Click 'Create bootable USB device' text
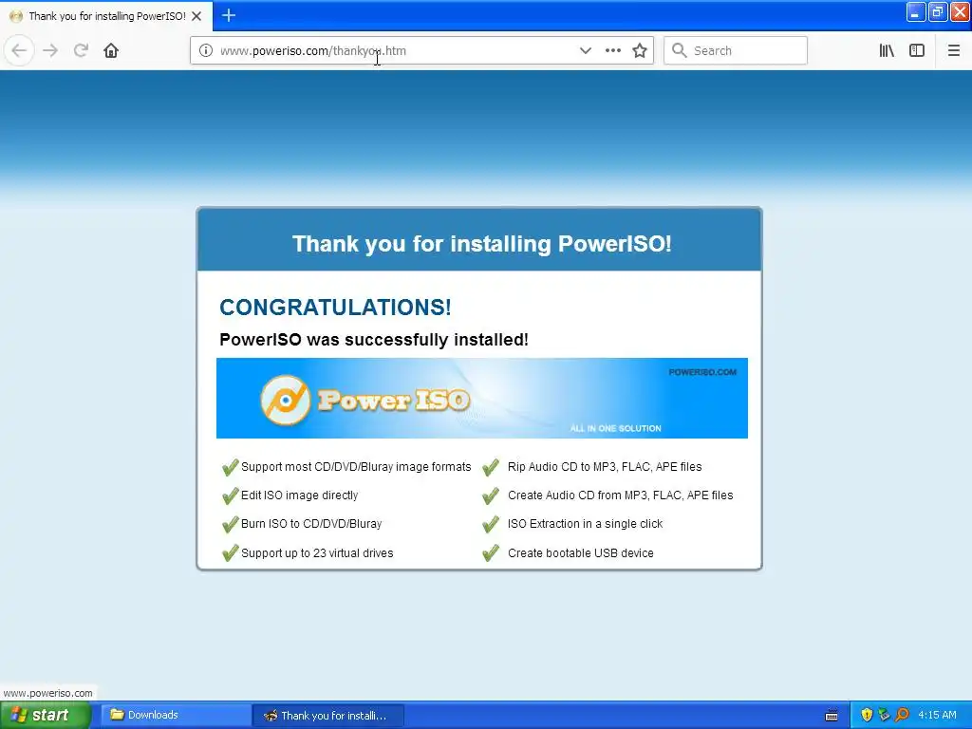 tap(580, 553)
